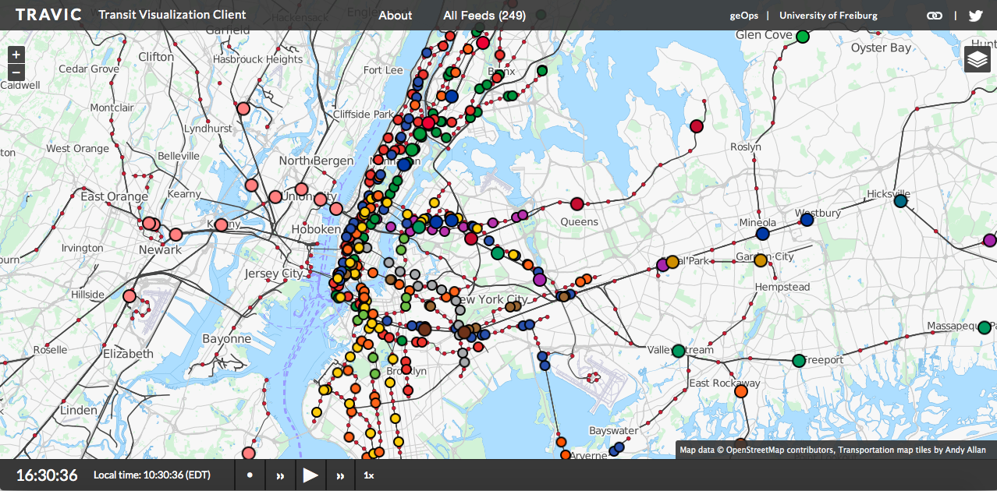The height and width of the screenshot is (491, 997).
Task: Click the double-arrow button right of play
Action: coord(340,475)
